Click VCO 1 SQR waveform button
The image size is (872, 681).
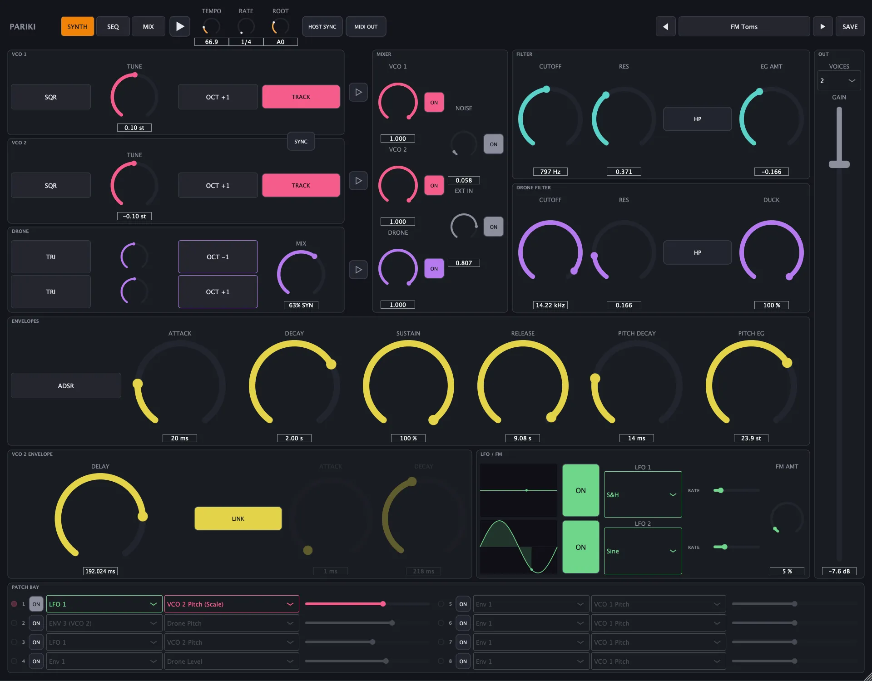click(50, 97)
